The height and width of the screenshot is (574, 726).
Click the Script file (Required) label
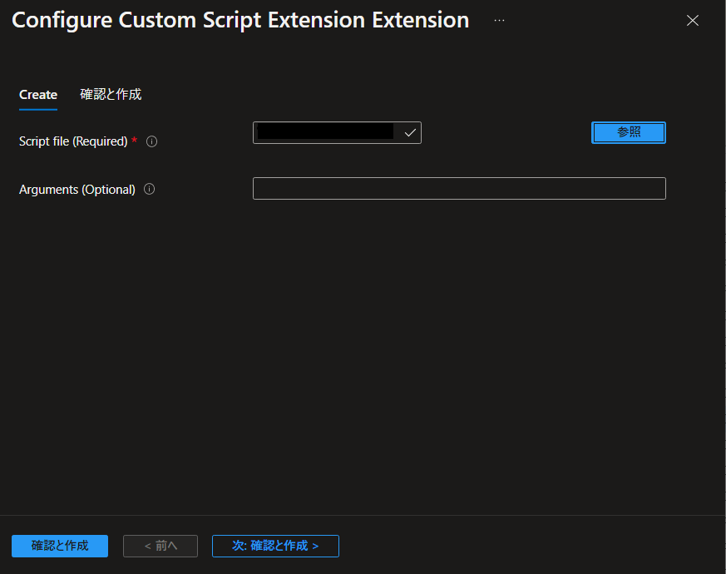tap(73, 141)
